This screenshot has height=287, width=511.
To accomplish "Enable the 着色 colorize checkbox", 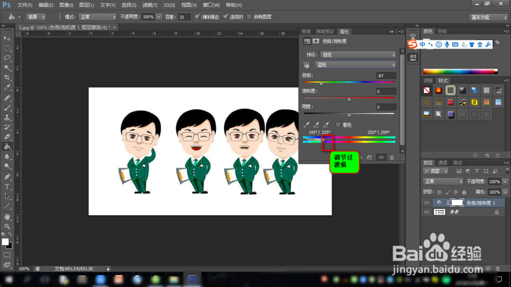I will click(x=338, y=125).
